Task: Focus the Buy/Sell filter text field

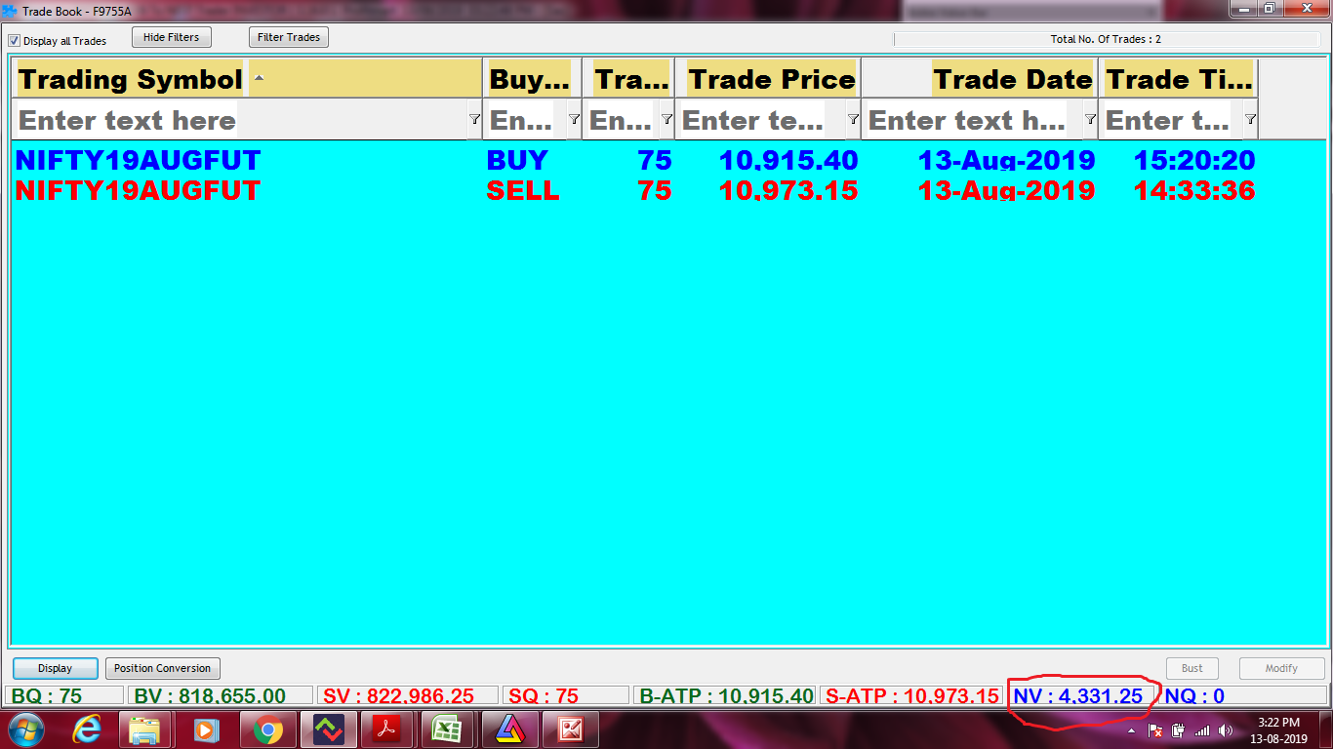Action: [525, 120]
